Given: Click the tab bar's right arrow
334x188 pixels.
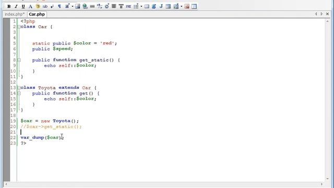Looking at the screenshot, I should (321, 14).
